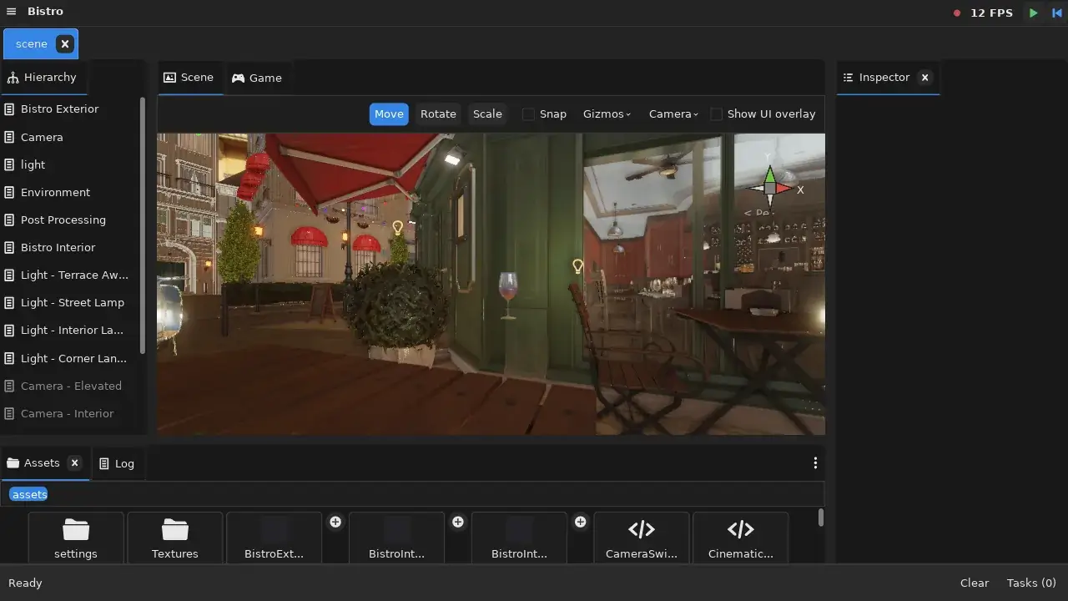Viewport: 1068px width, 601px height.
Task: Click plus button next to first BistroInt...
Action: [x=458, y=522]
